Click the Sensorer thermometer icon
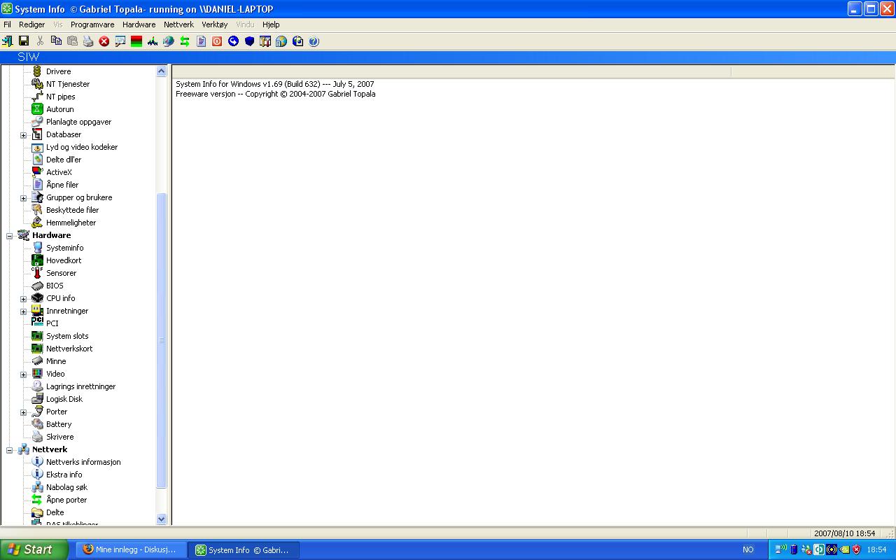 point(37,273)
